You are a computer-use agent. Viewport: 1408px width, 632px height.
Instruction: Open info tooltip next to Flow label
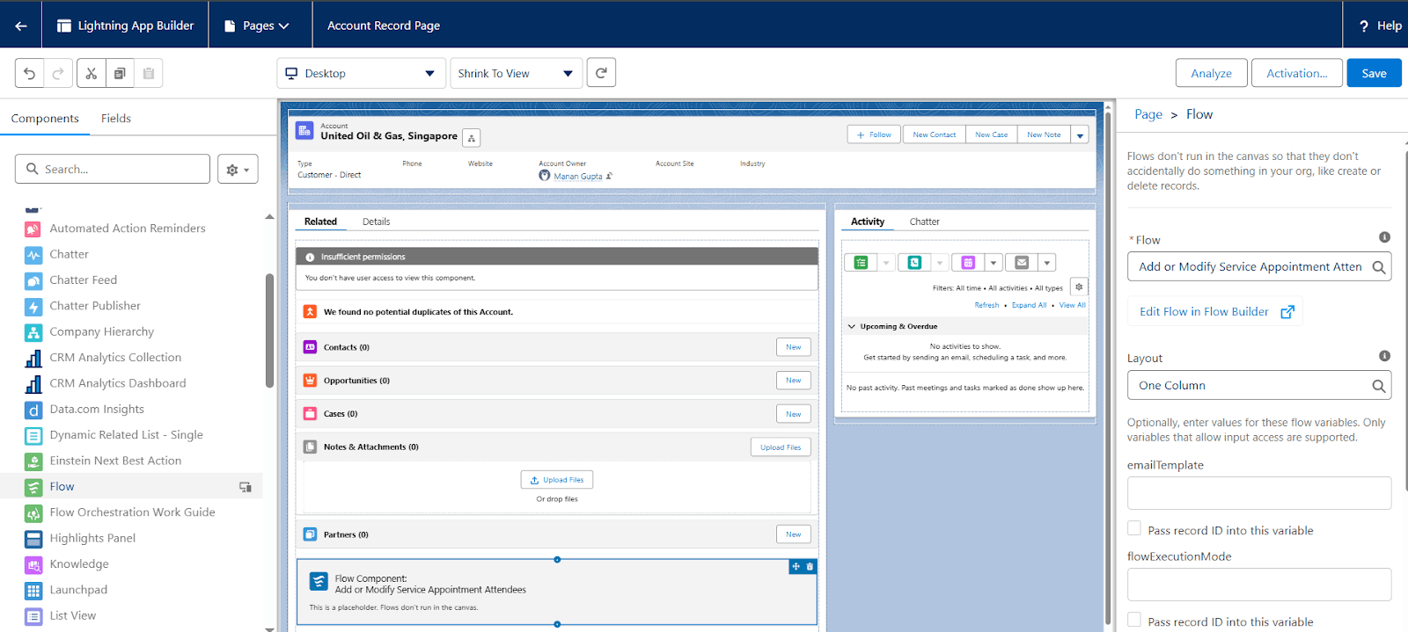pyautogui.click(x=1384, y=237)
